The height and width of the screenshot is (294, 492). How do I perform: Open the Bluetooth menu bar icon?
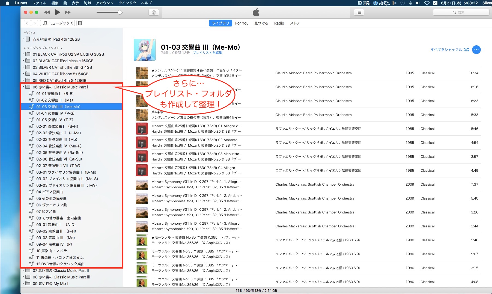[x=410, y=3]
